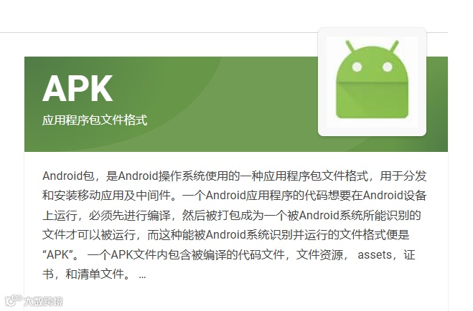This screenshot has height=311, width=473.
Task: Click the 大数跨境 watermark text
Action: (x=44, y=301)
